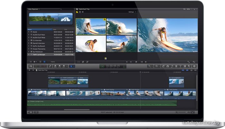Open the generators browser icon
This screenshot has width=225, height=129.
[185, 66]
